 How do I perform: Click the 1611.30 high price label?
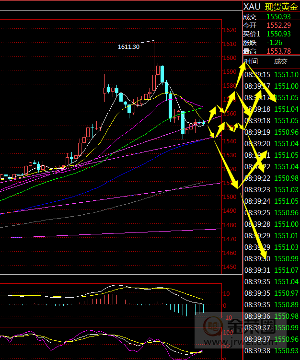(128, 47)
